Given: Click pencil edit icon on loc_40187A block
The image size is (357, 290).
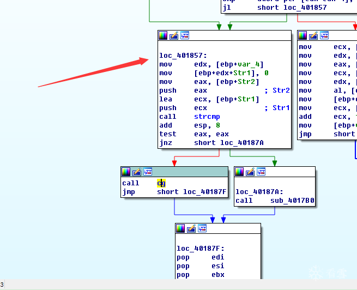Looking at the screenshot, I should 250,172.
